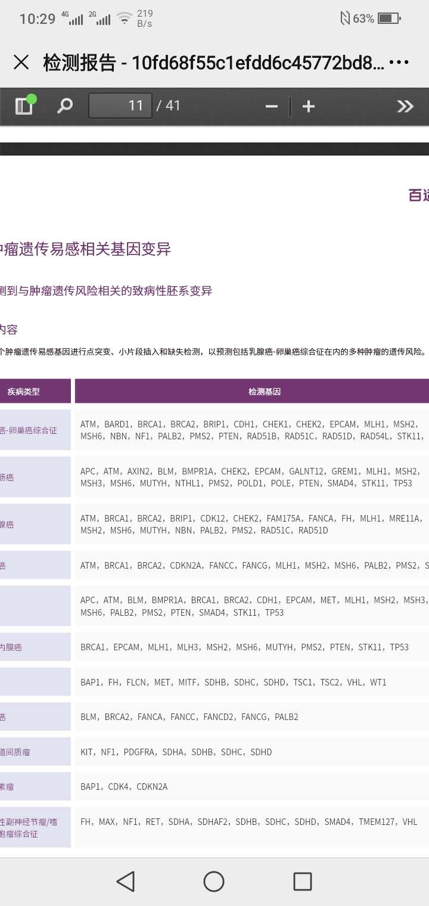
Task: Zoom out with the minus button
Action: point(272,107)
